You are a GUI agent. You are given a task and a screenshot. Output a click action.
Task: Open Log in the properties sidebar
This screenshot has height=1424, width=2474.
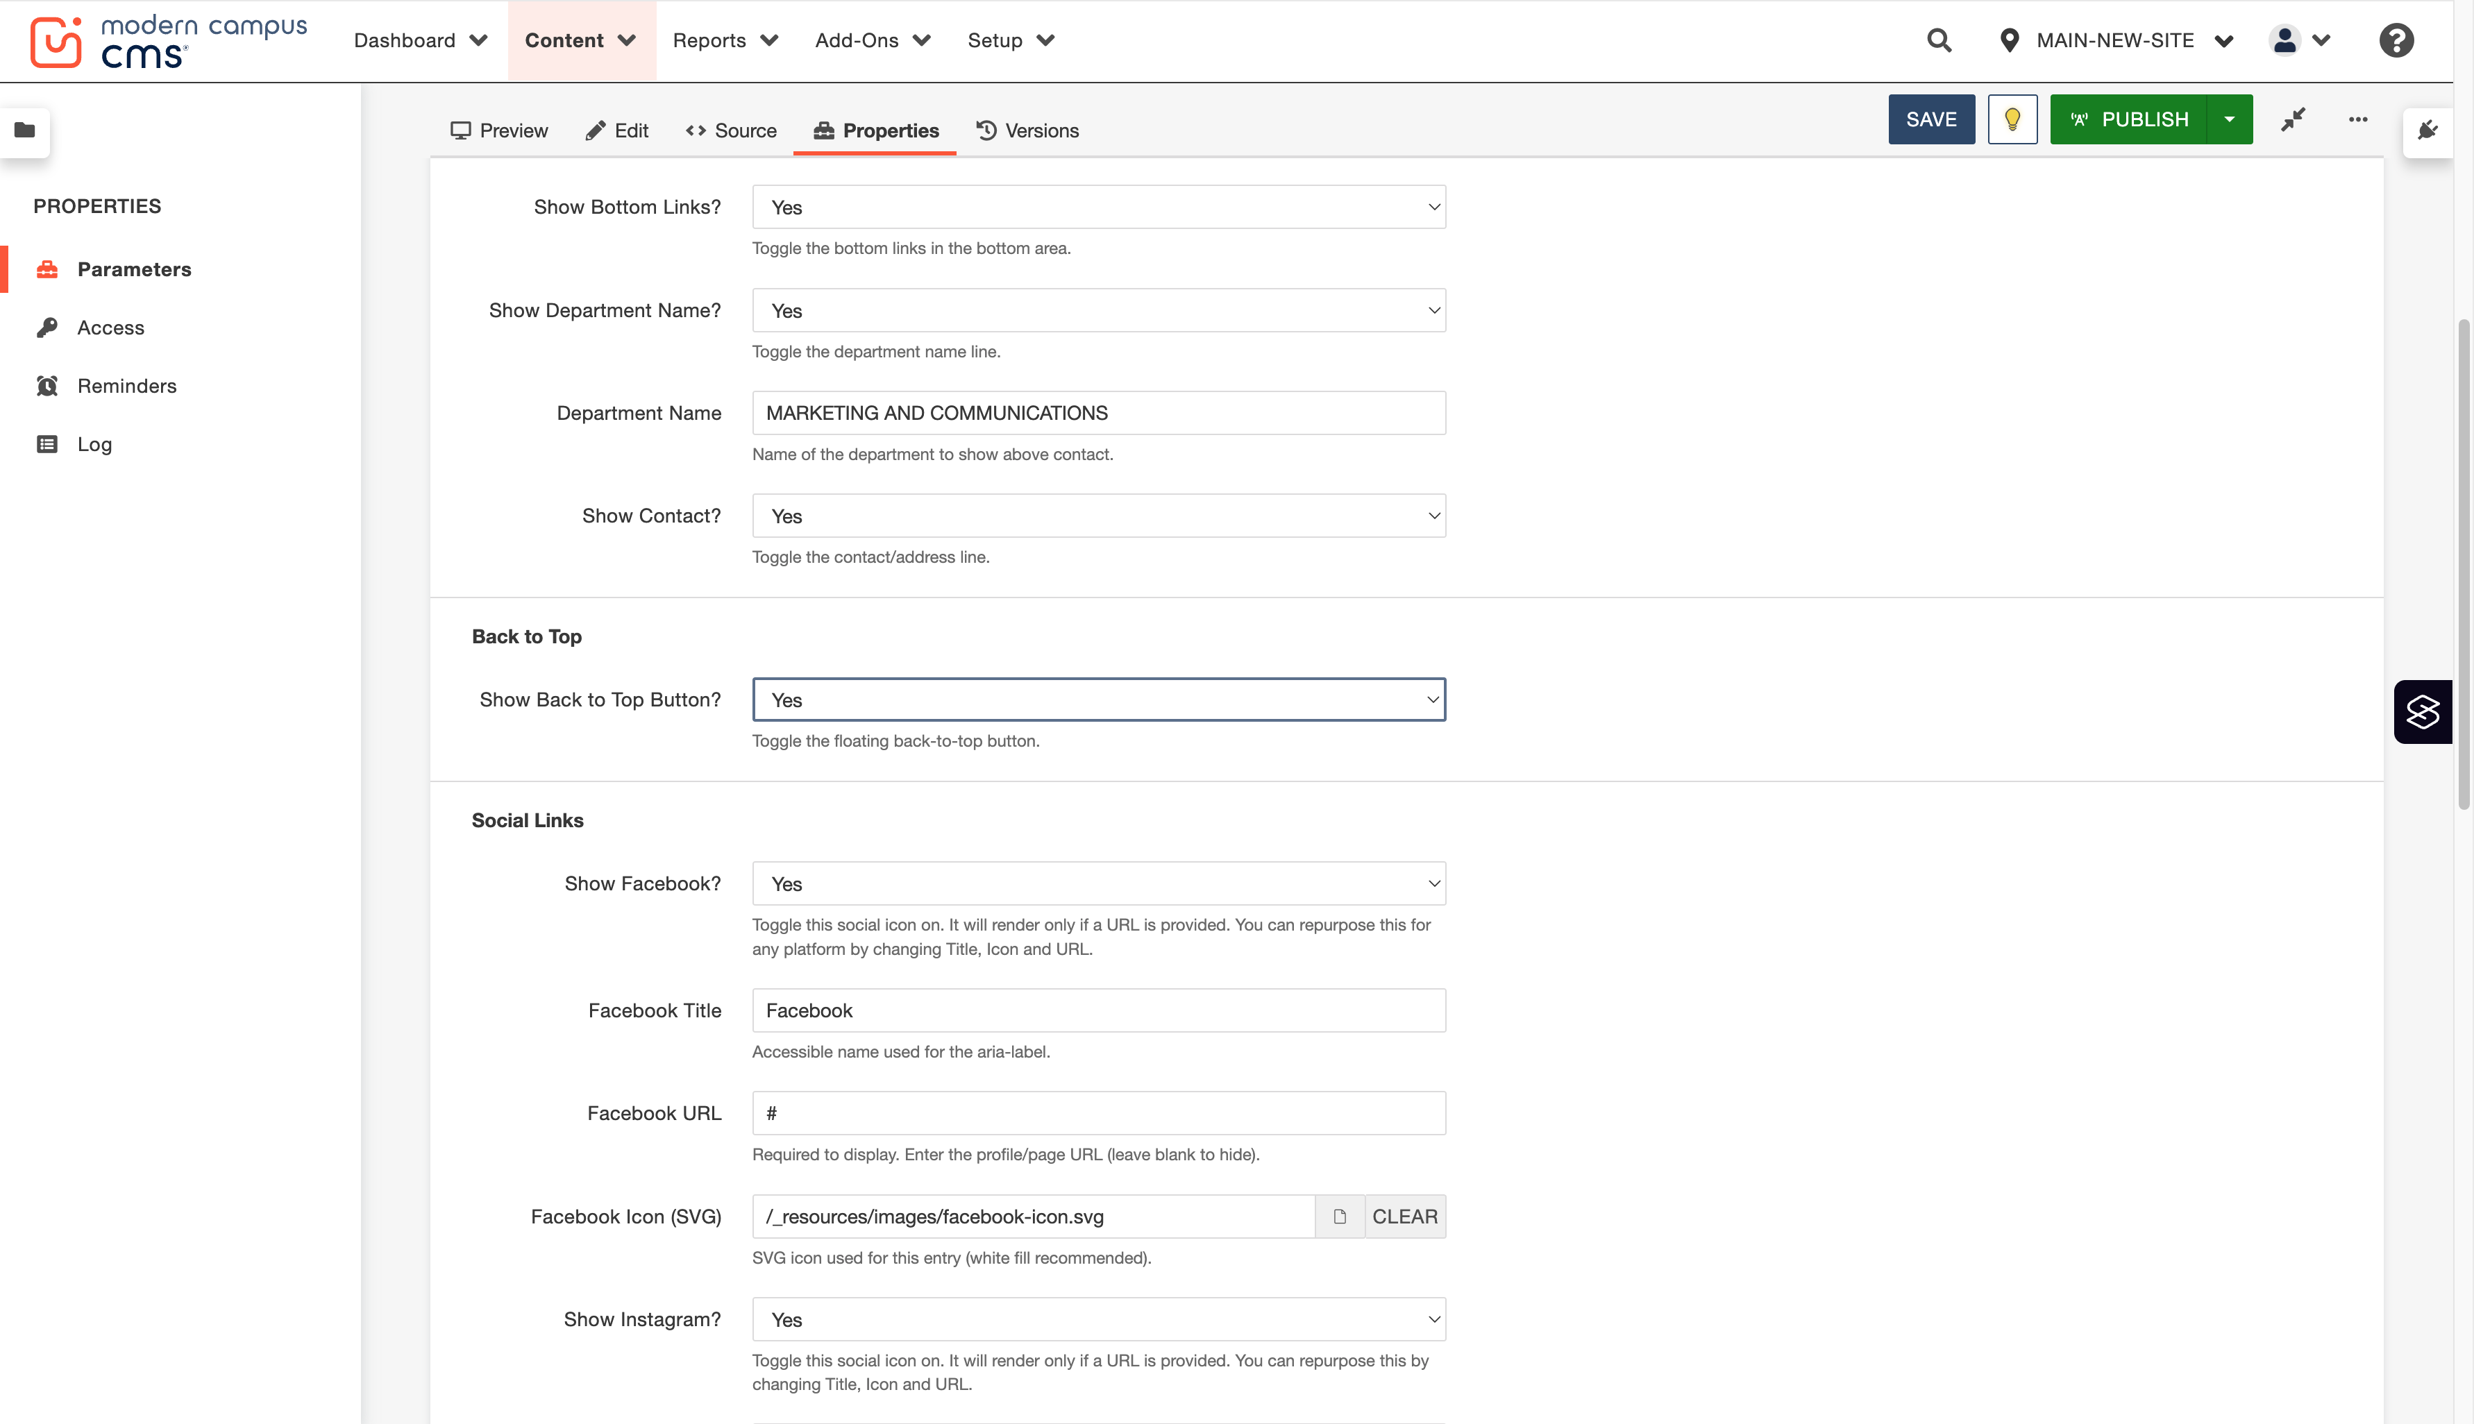coord(94,444)
